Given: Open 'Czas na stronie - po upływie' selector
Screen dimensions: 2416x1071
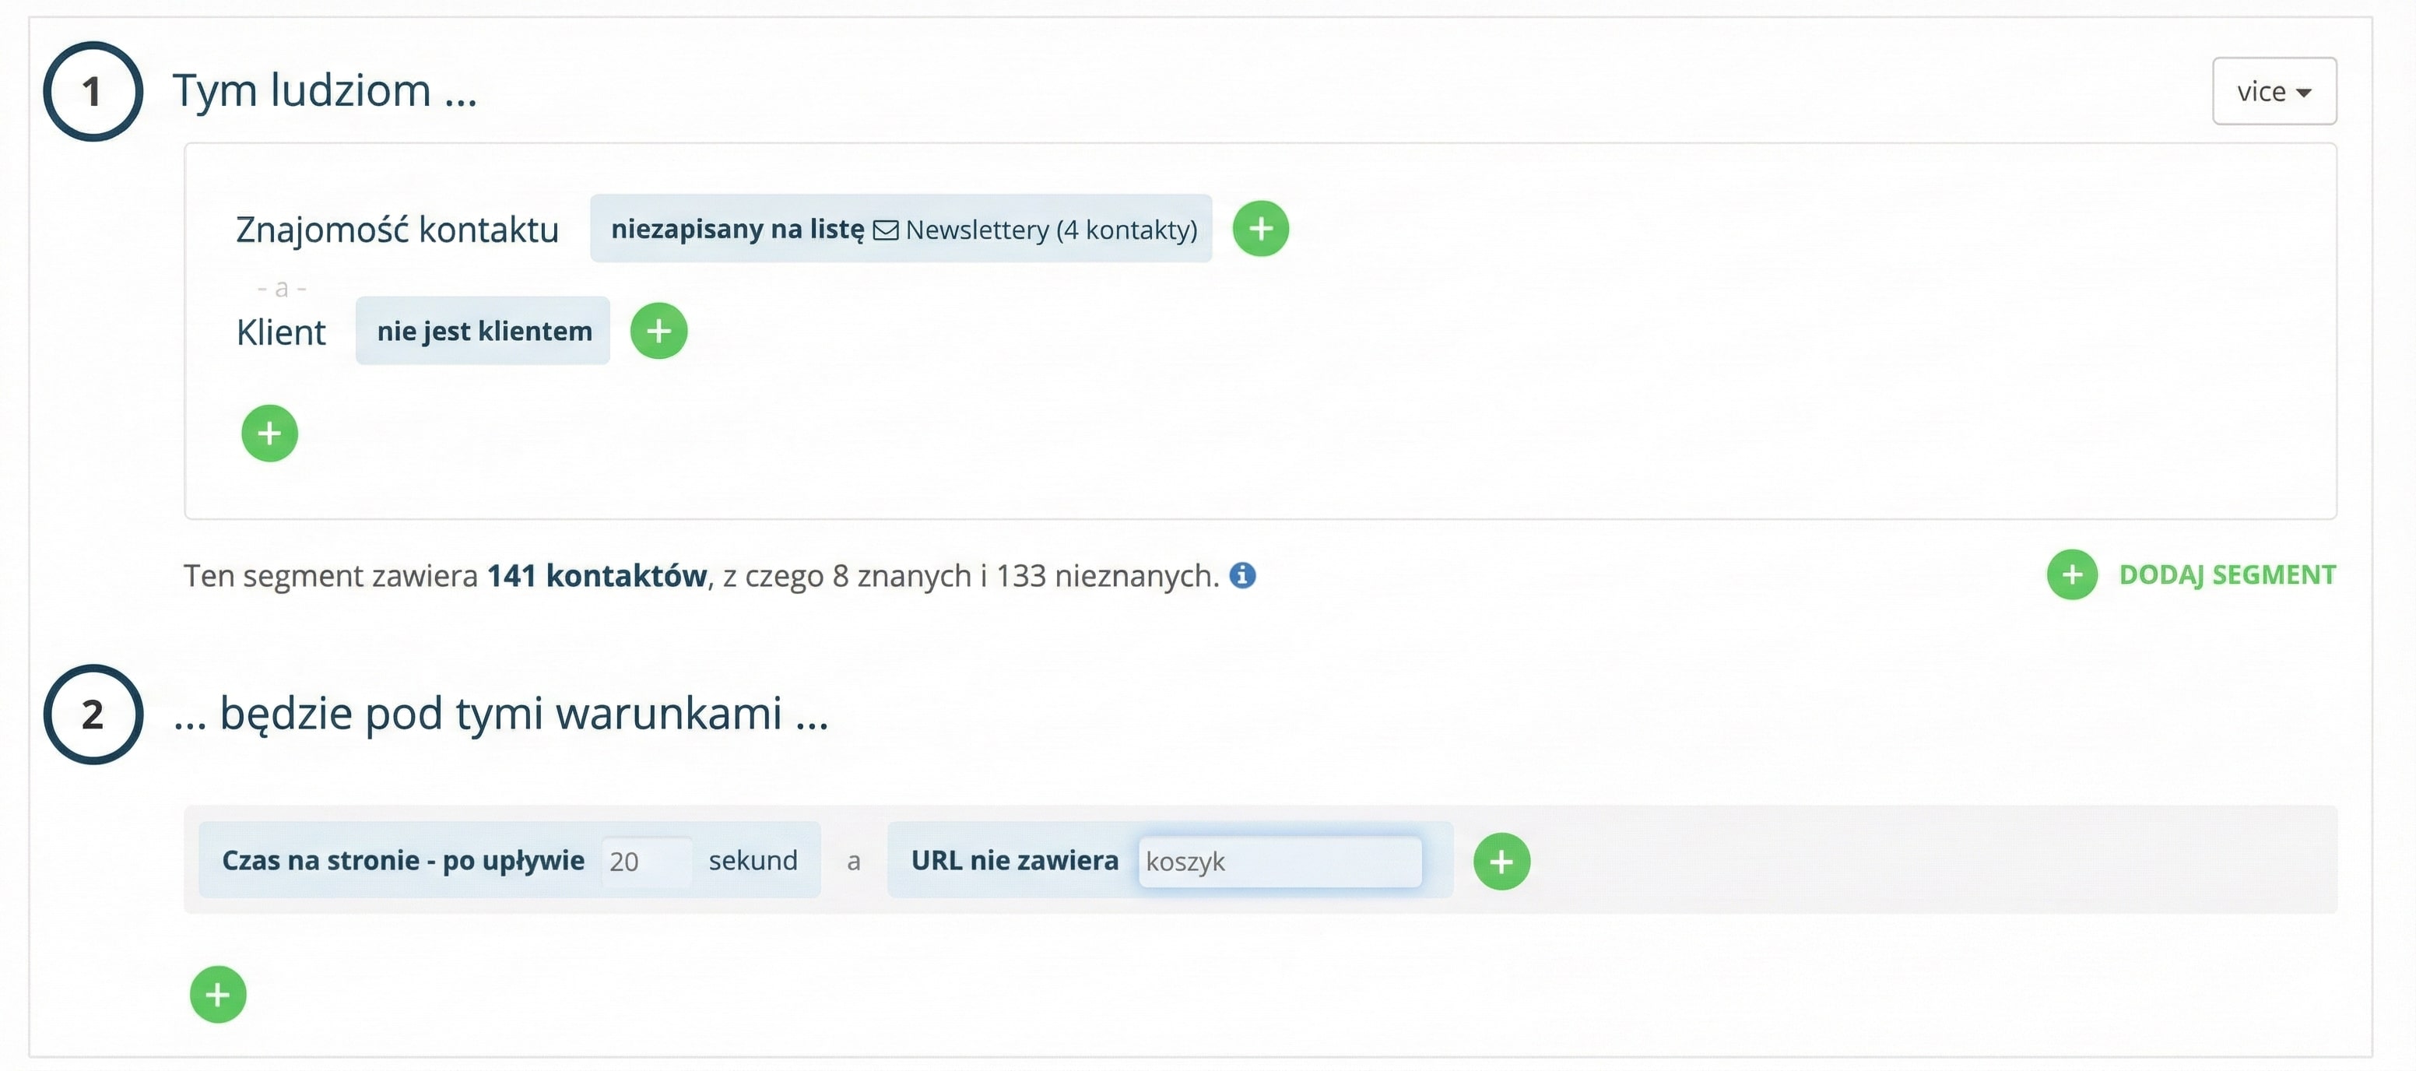Looking at the screenshot, I should (402, 861).
